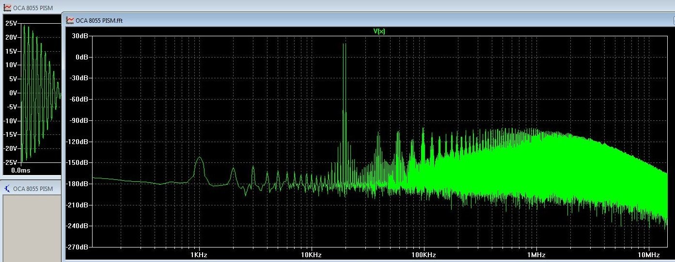This screenshot has width=675, height=262.
Task: Select the schematic window titled OCA 8055 PISM
Action: [32, 189]
